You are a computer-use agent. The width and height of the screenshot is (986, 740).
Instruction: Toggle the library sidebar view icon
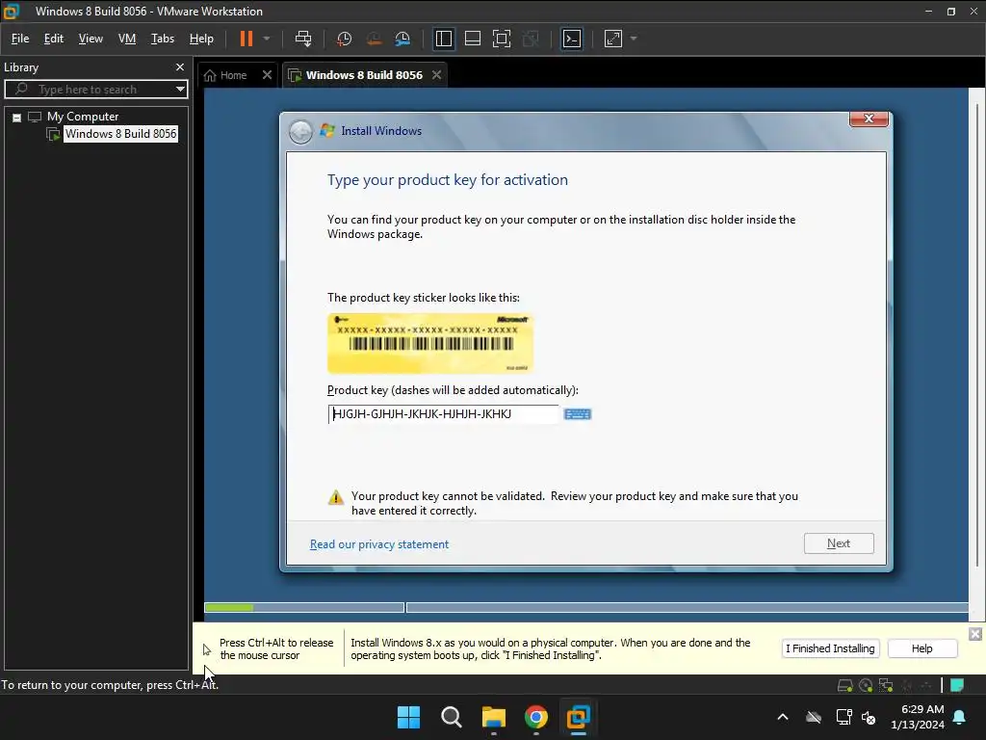tap(443, 39)
